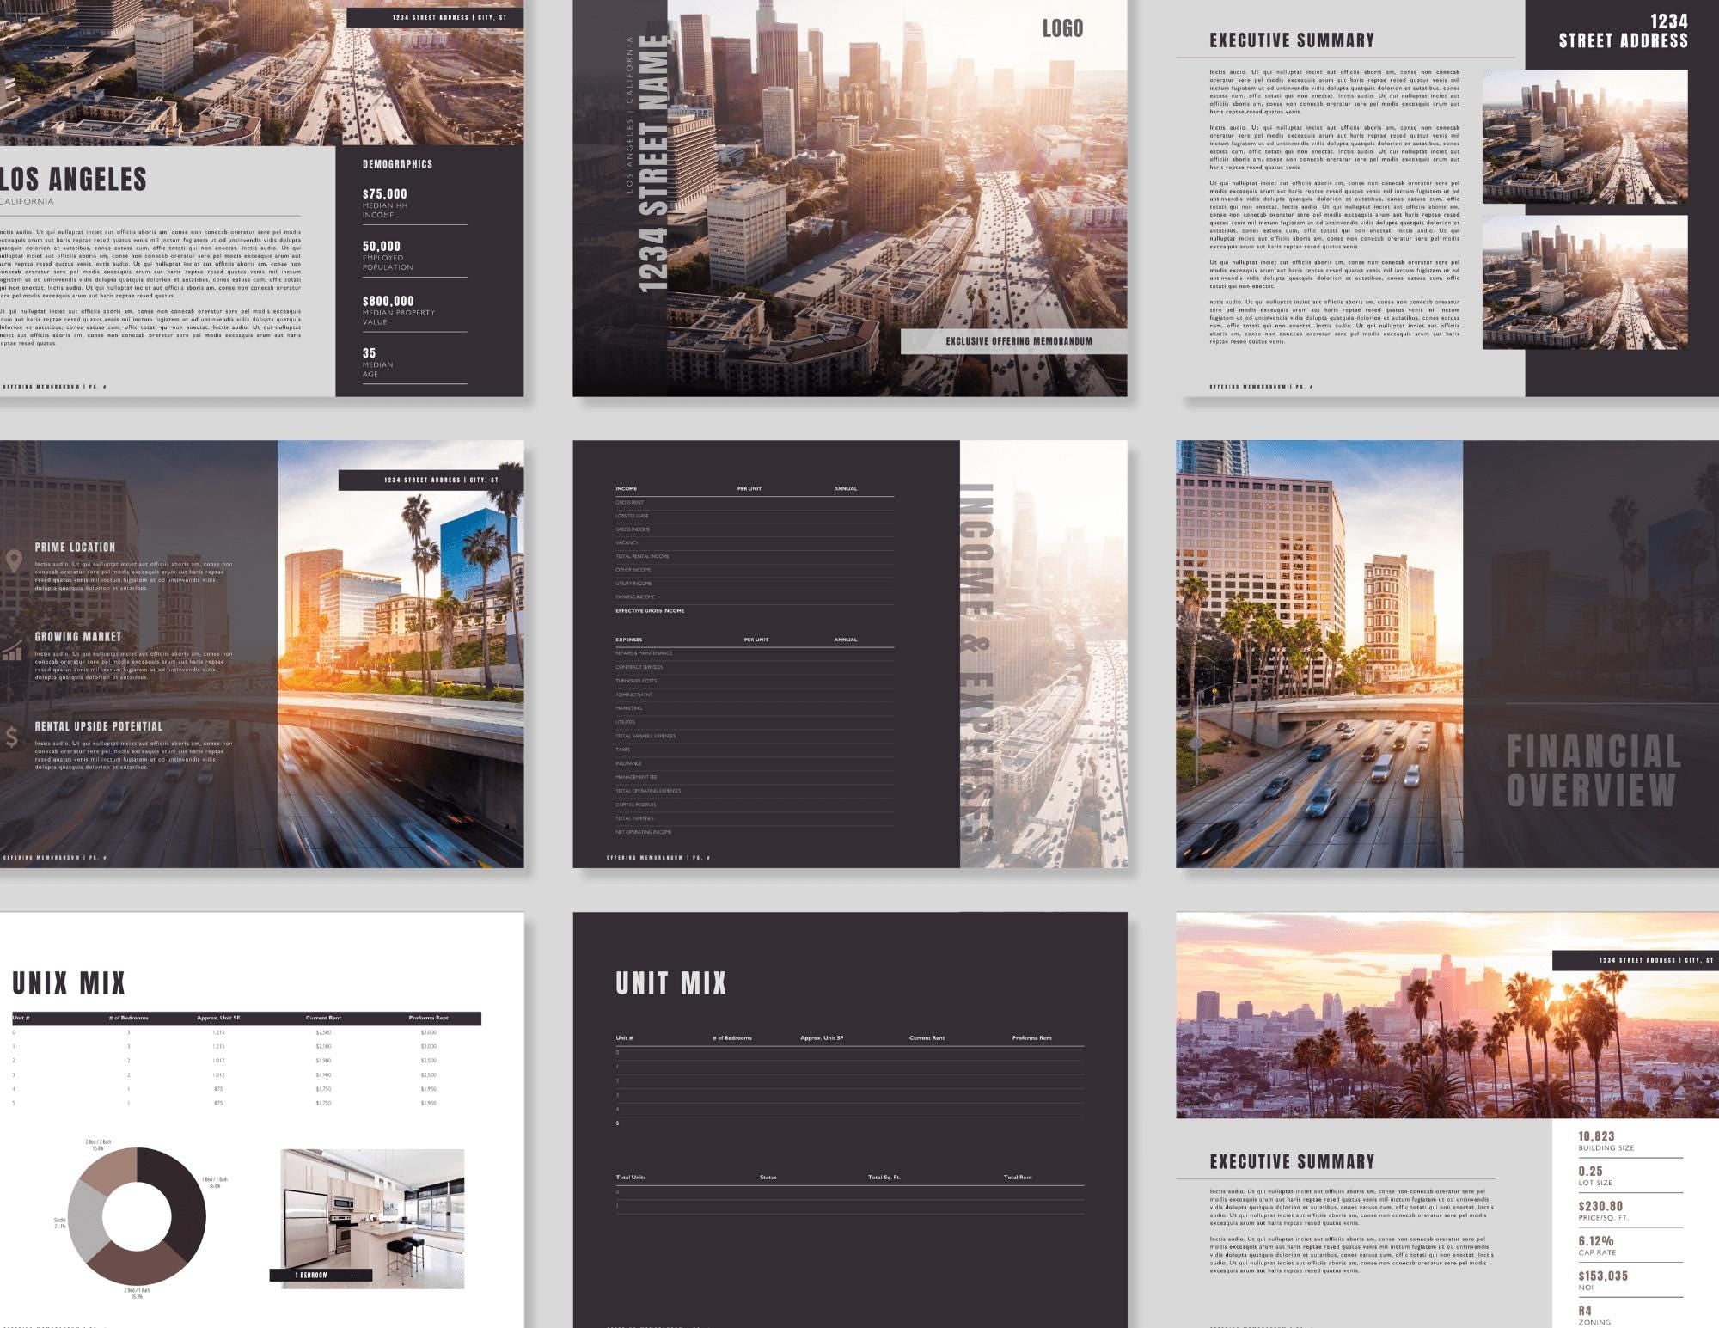Click the Proforma Rent column header on dark Unit Mix page
The width and height of the screenshot is (1719, 1328).
coord(1031,1037)
